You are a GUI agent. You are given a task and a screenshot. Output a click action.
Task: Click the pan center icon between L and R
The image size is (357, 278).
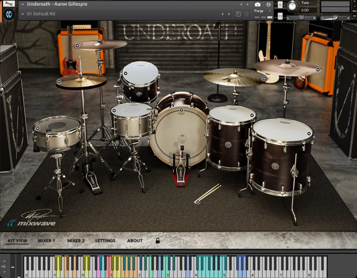pos(301,18)
